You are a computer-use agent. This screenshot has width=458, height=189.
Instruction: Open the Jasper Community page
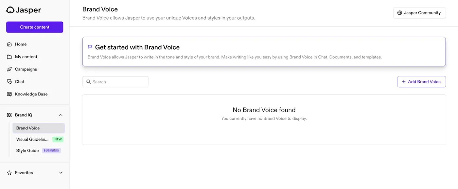click(419, 12)
